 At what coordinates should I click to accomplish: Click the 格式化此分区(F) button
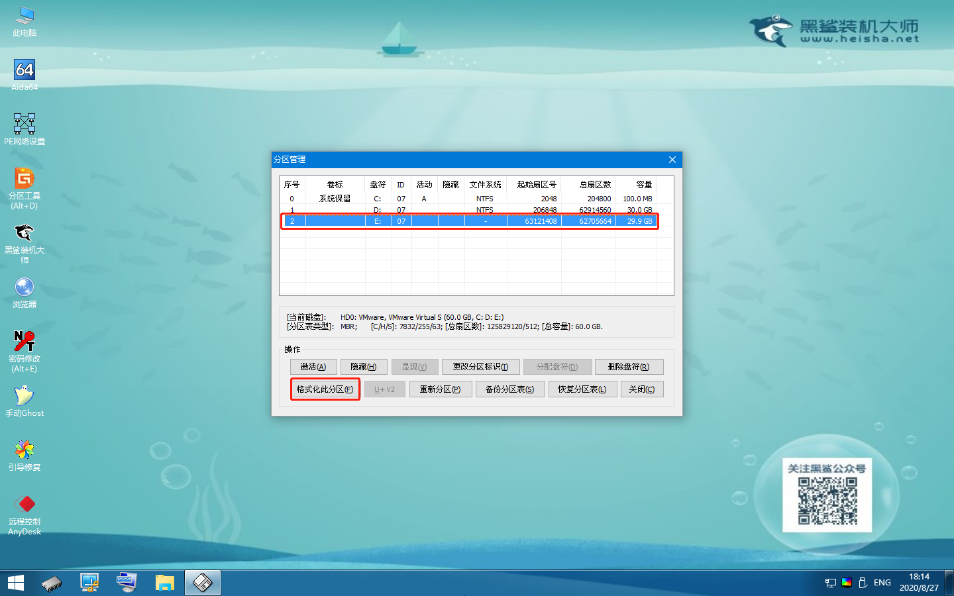[x=325, y=389]
